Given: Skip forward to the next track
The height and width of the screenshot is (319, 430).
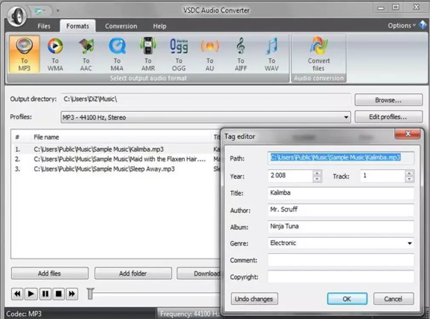Looking at the screenshot, I should pos(72,294).
